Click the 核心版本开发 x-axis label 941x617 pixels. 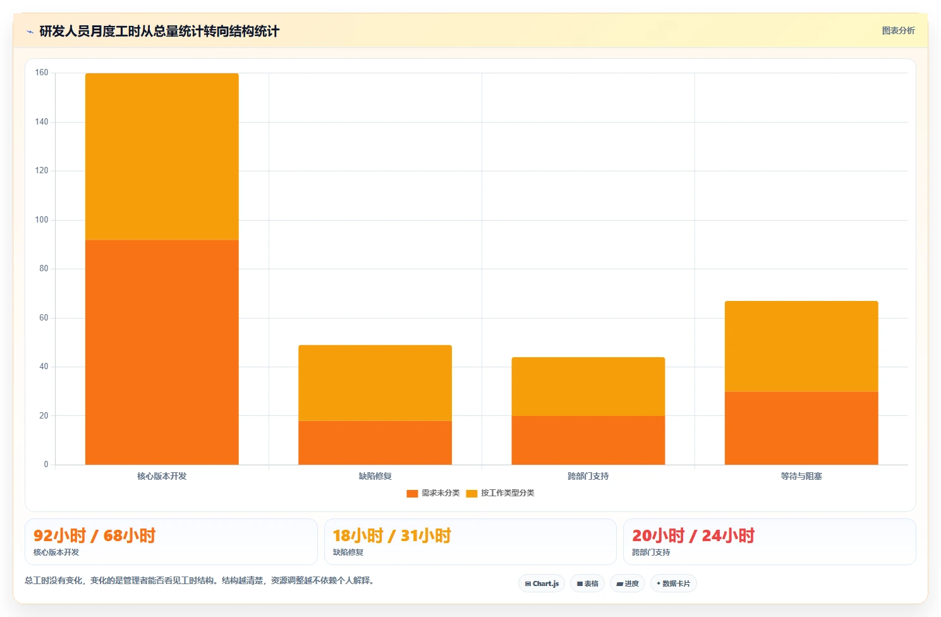click(x=162, y=476)
